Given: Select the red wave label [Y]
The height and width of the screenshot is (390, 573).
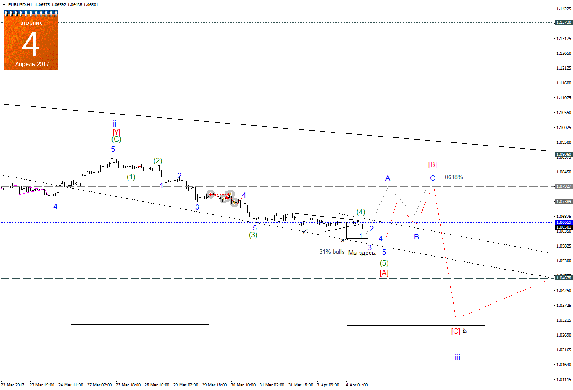Looking at the screenshot, I should 116,132.
